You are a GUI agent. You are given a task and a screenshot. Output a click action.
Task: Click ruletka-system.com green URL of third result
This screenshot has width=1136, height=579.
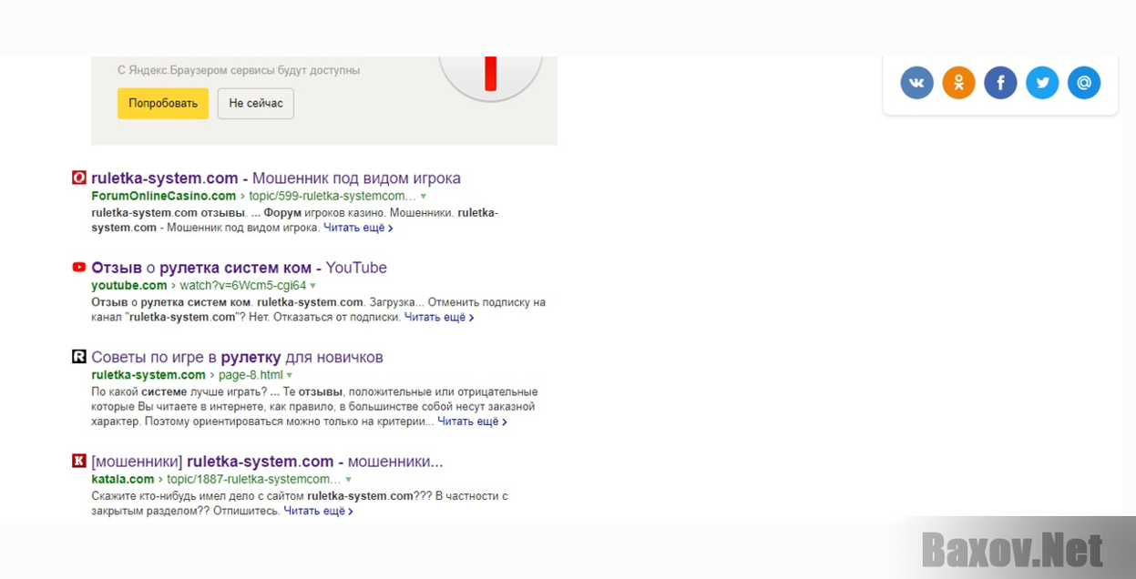[x=148, y=374]
